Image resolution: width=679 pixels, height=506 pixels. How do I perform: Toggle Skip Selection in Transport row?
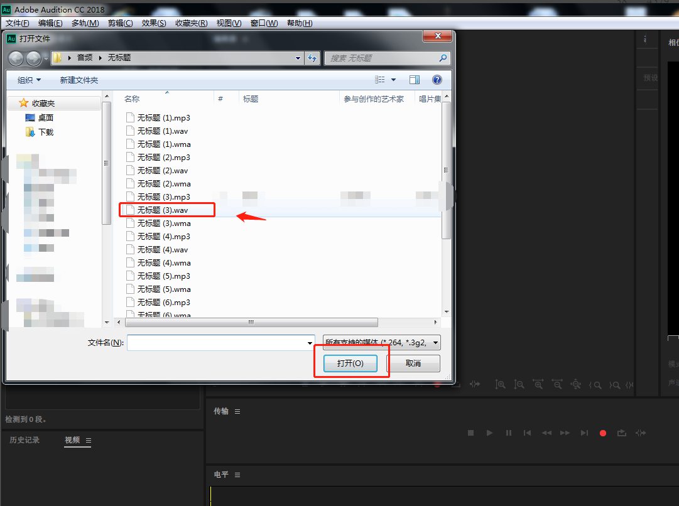[641, 433]
